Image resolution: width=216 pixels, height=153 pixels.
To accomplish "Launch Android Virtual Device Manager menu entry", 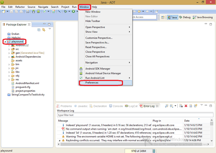I will (x=103, y=73).
